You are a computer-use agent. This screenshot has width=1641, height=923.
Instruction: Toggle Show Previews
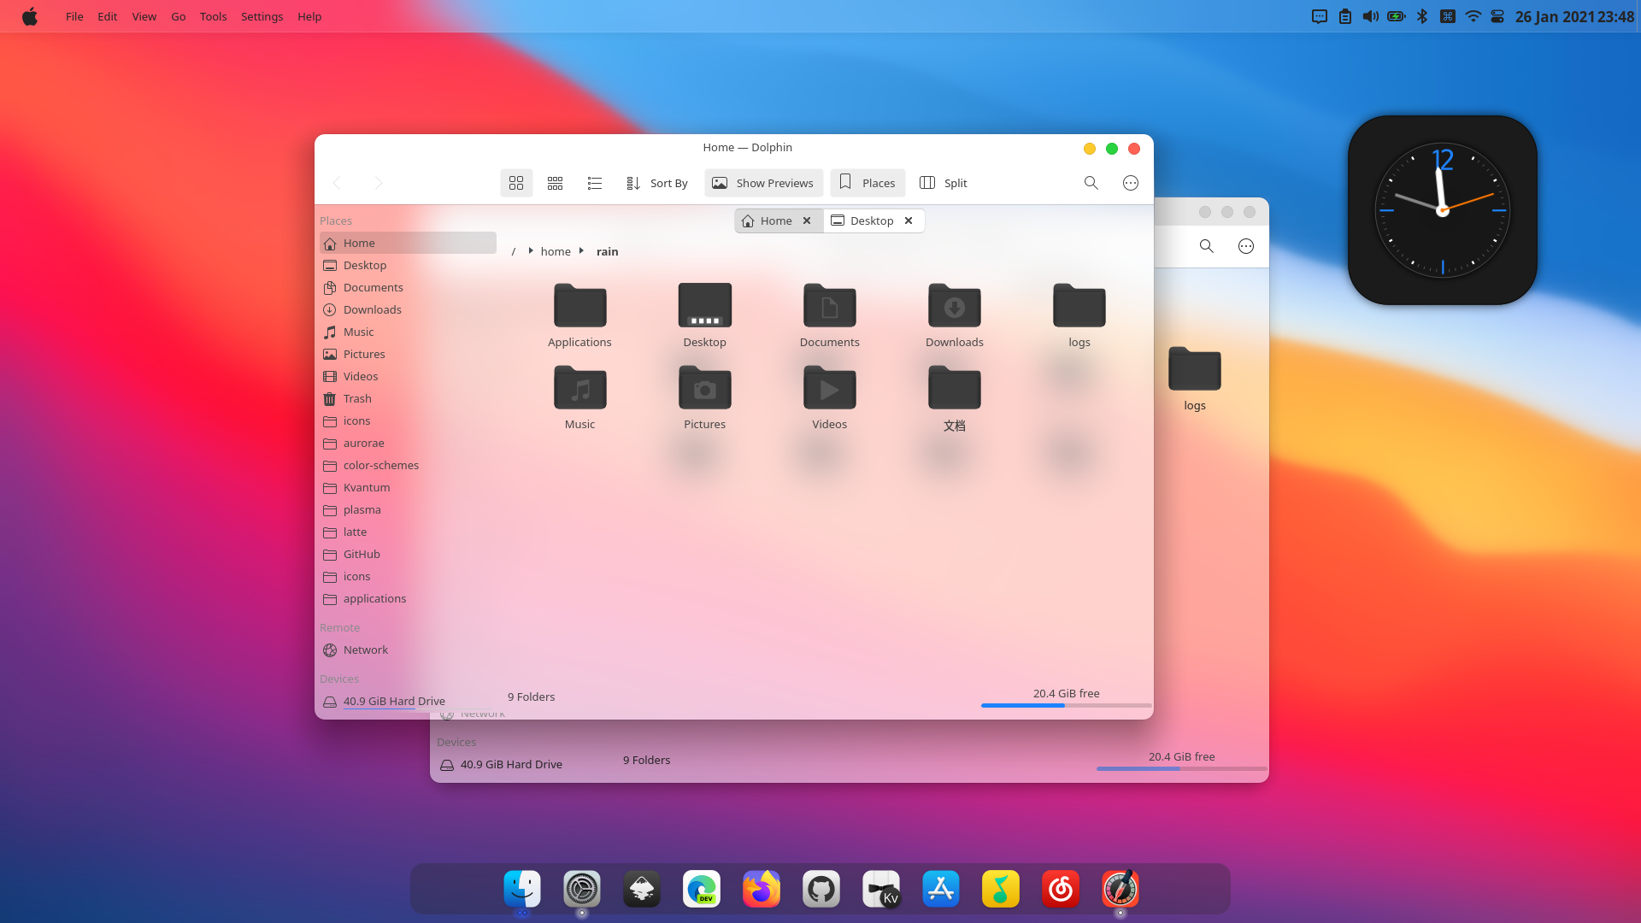(763, 183)
